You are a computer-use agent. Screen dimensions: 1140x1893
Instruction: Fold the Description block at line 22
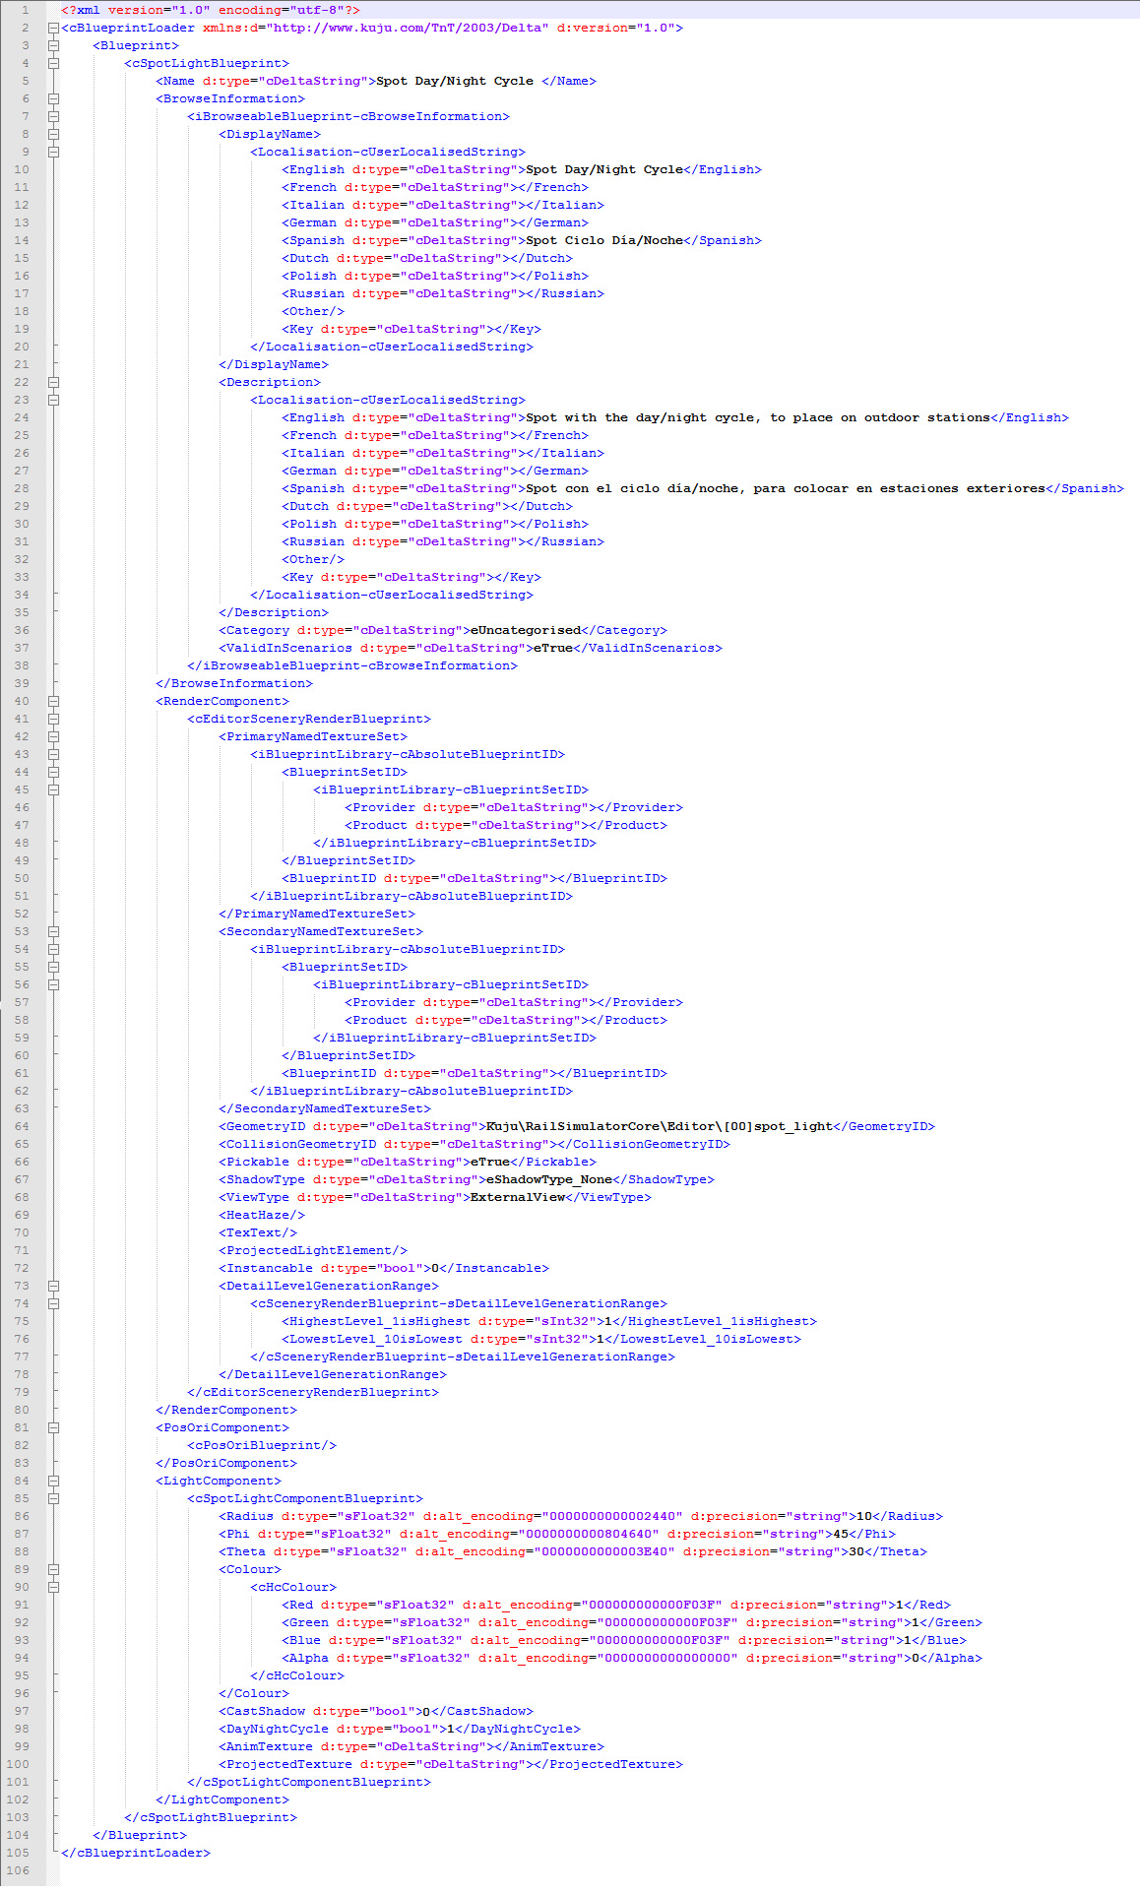[53, 382]
